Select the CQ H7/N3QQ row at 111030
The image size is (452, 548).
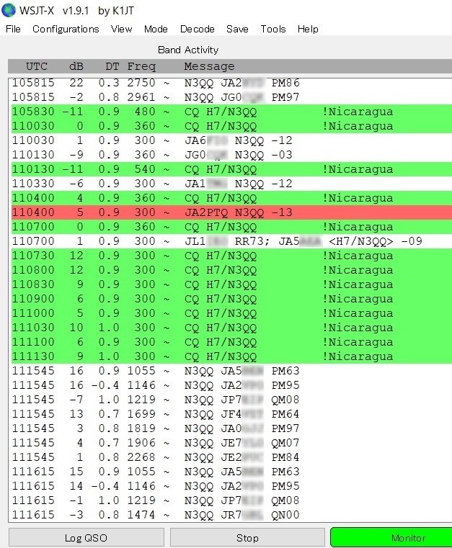pos(231,328)
